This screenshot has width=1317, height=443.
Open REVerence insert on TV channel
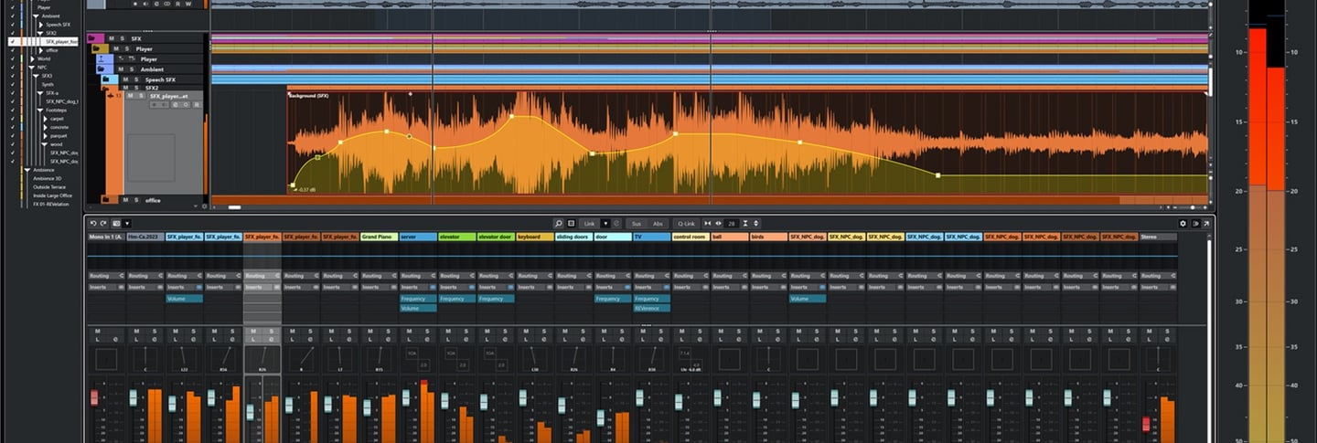652,309
